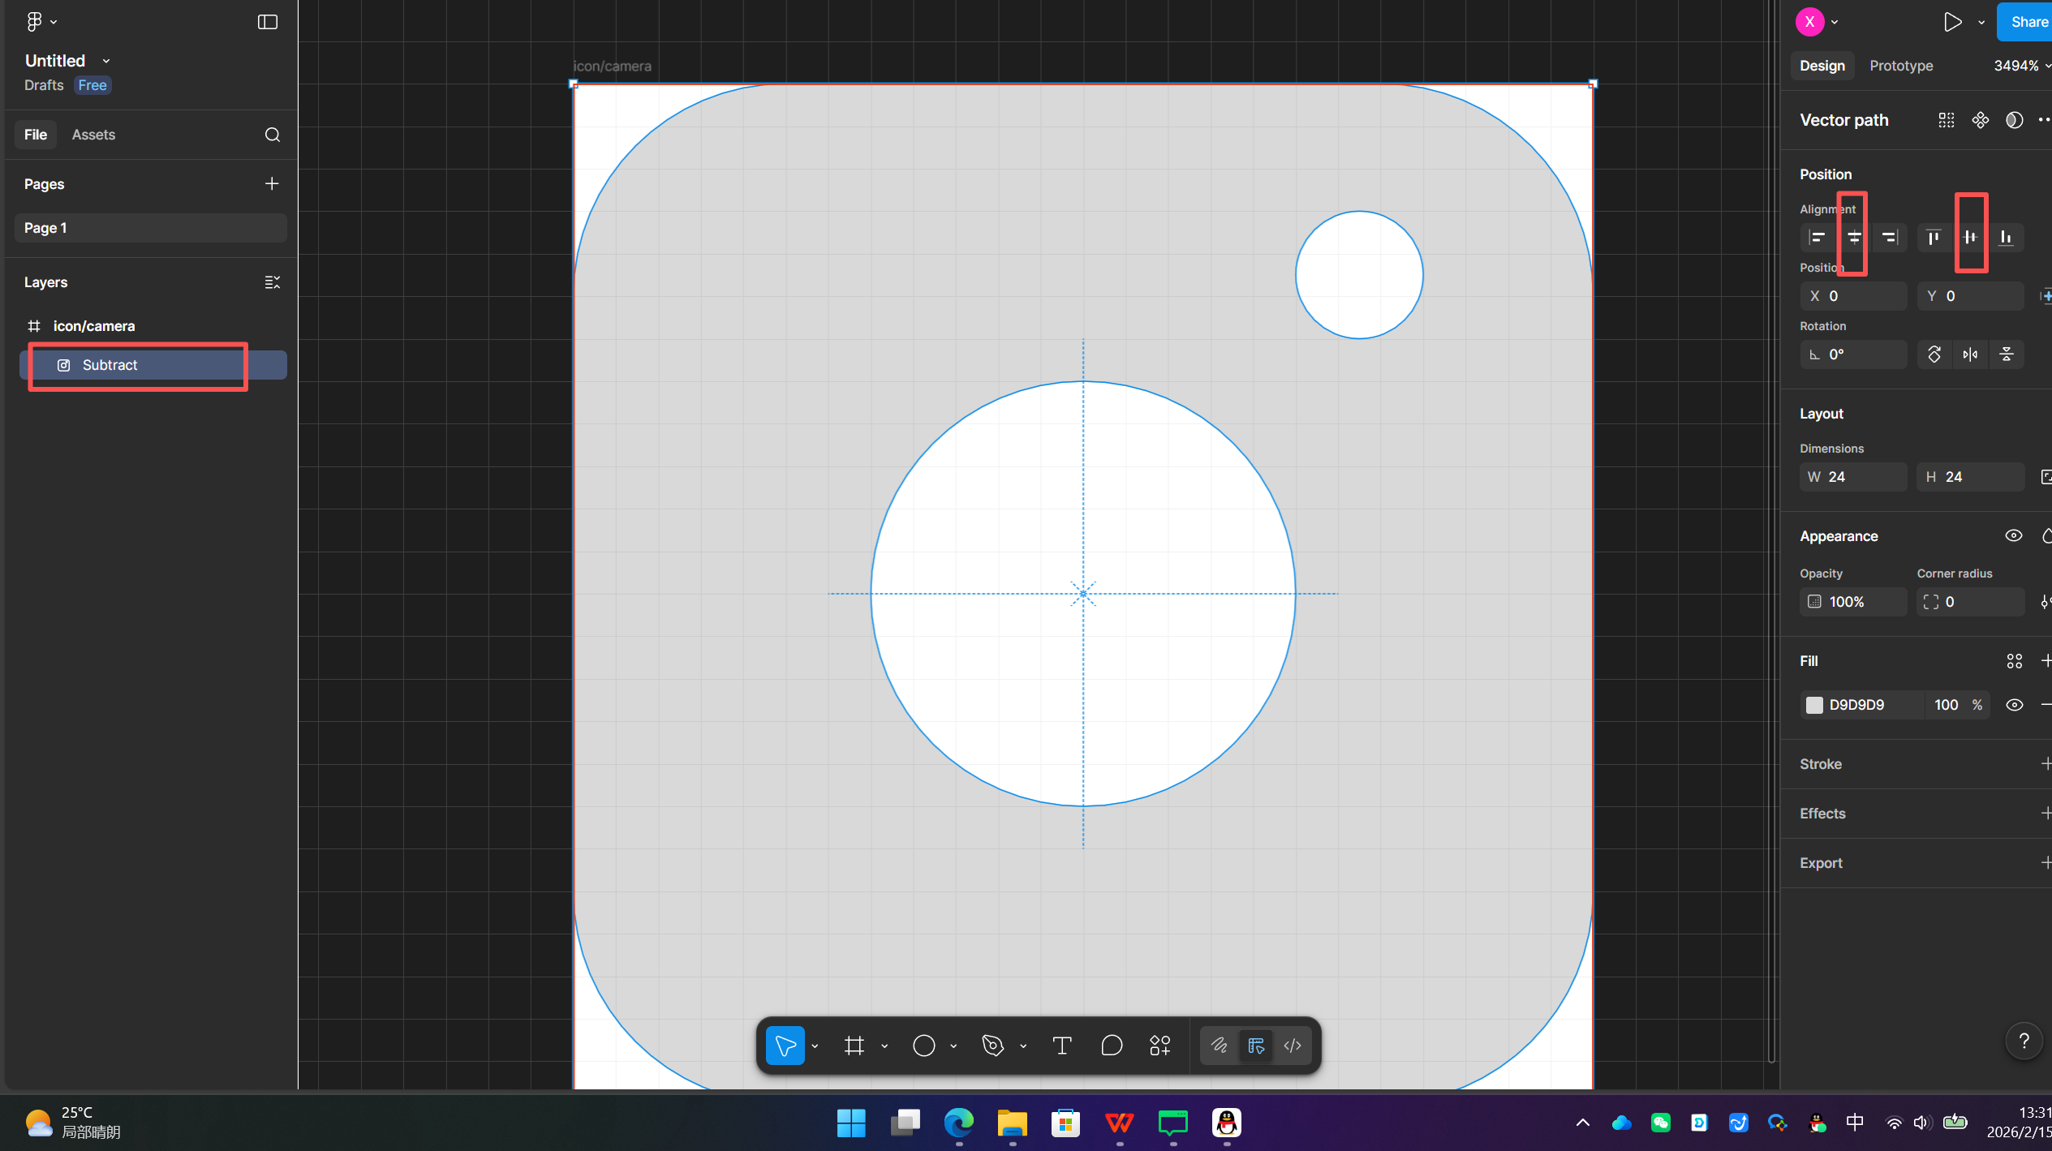2052x1151 pixels.
Task: Add a new page with plus
Action: tap(272, 184)
